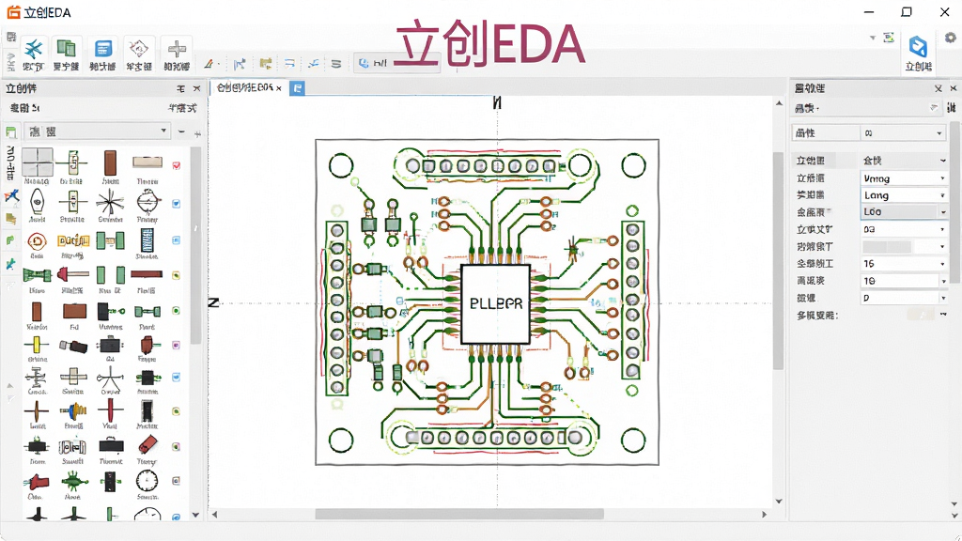Image resolution: width=962 pixels, height=541 pixels.
Task: Open the 'D' value dropdown in properties
Action: 905,298
